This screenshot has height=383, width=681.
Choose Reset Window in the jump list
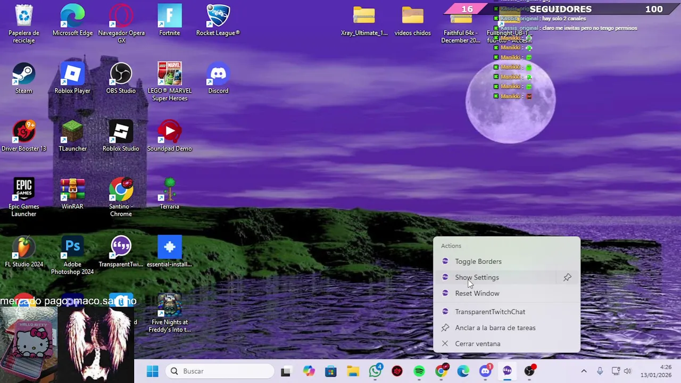click(x=506, y=293)
